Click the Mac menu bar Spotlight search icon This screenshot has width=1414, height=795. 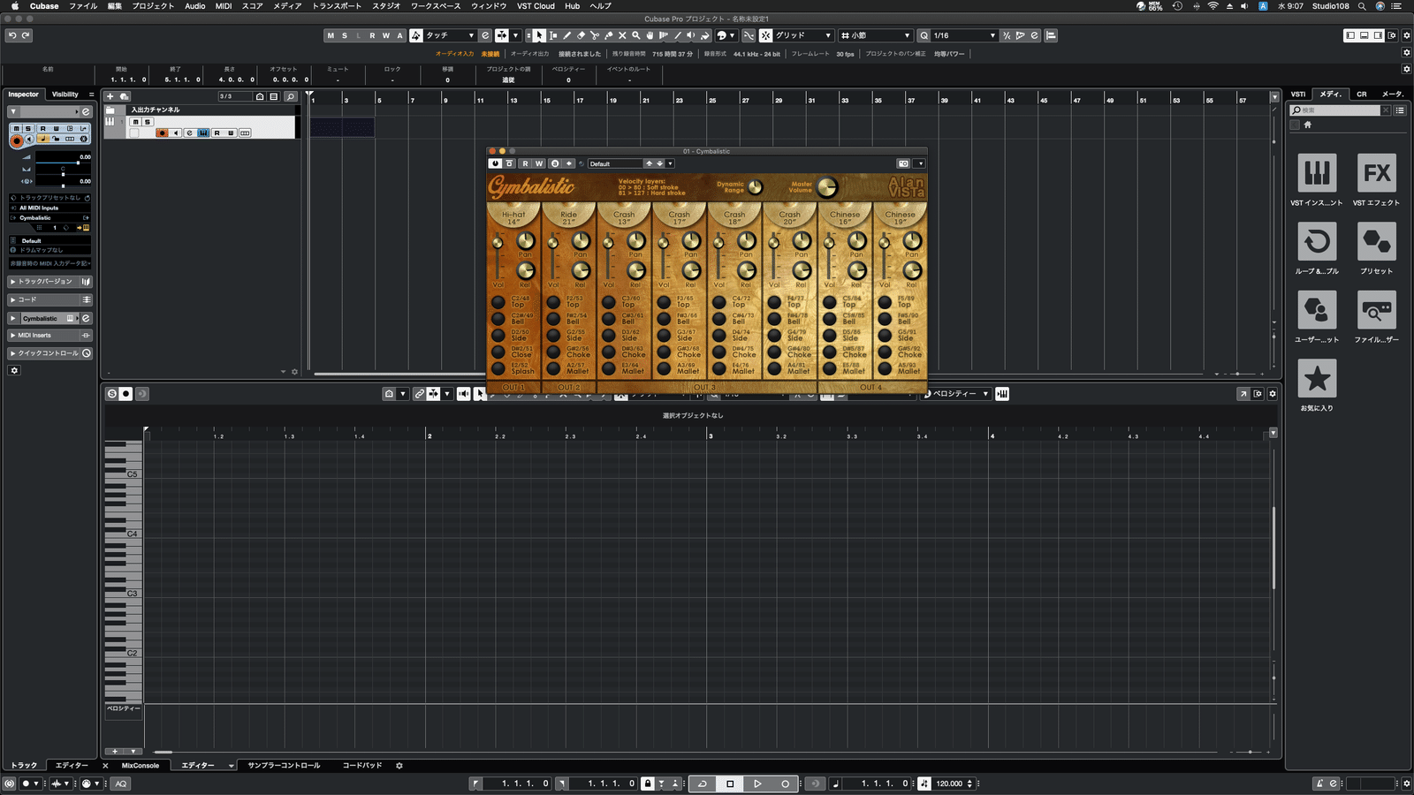click(x=1362, y=6)
